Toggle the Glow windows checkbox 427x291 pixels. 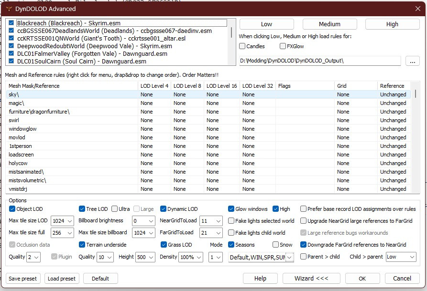[x=231, y=208]
